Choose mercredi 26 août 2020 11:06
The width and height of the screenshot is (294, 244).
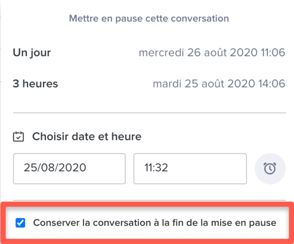point(212,52)
